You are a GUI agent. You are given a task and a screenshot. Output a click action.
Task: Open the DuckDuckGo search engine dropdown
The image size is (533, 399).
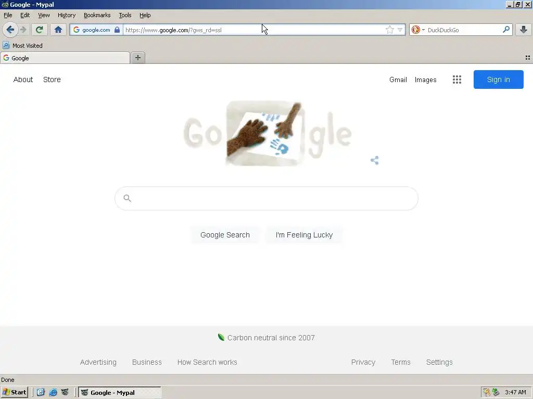[418, 30]
